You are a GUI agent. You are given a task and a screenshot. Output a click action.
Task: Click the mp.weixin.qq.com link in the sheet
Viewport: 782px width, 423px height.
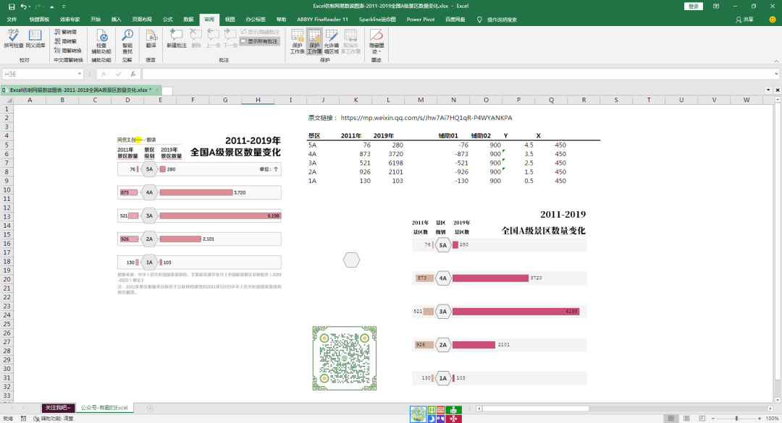426,118
